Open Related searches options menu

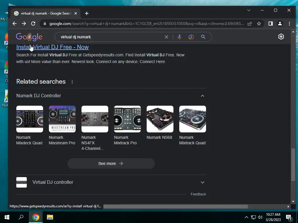click(72, 82)
